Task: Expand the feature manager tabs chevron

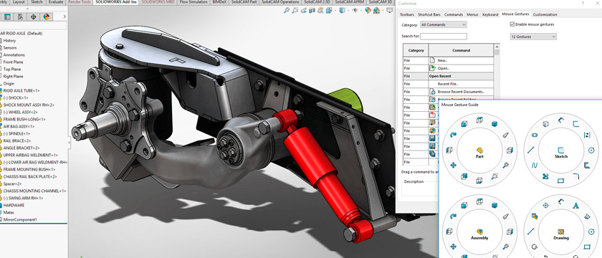Action: click(64, 17)
